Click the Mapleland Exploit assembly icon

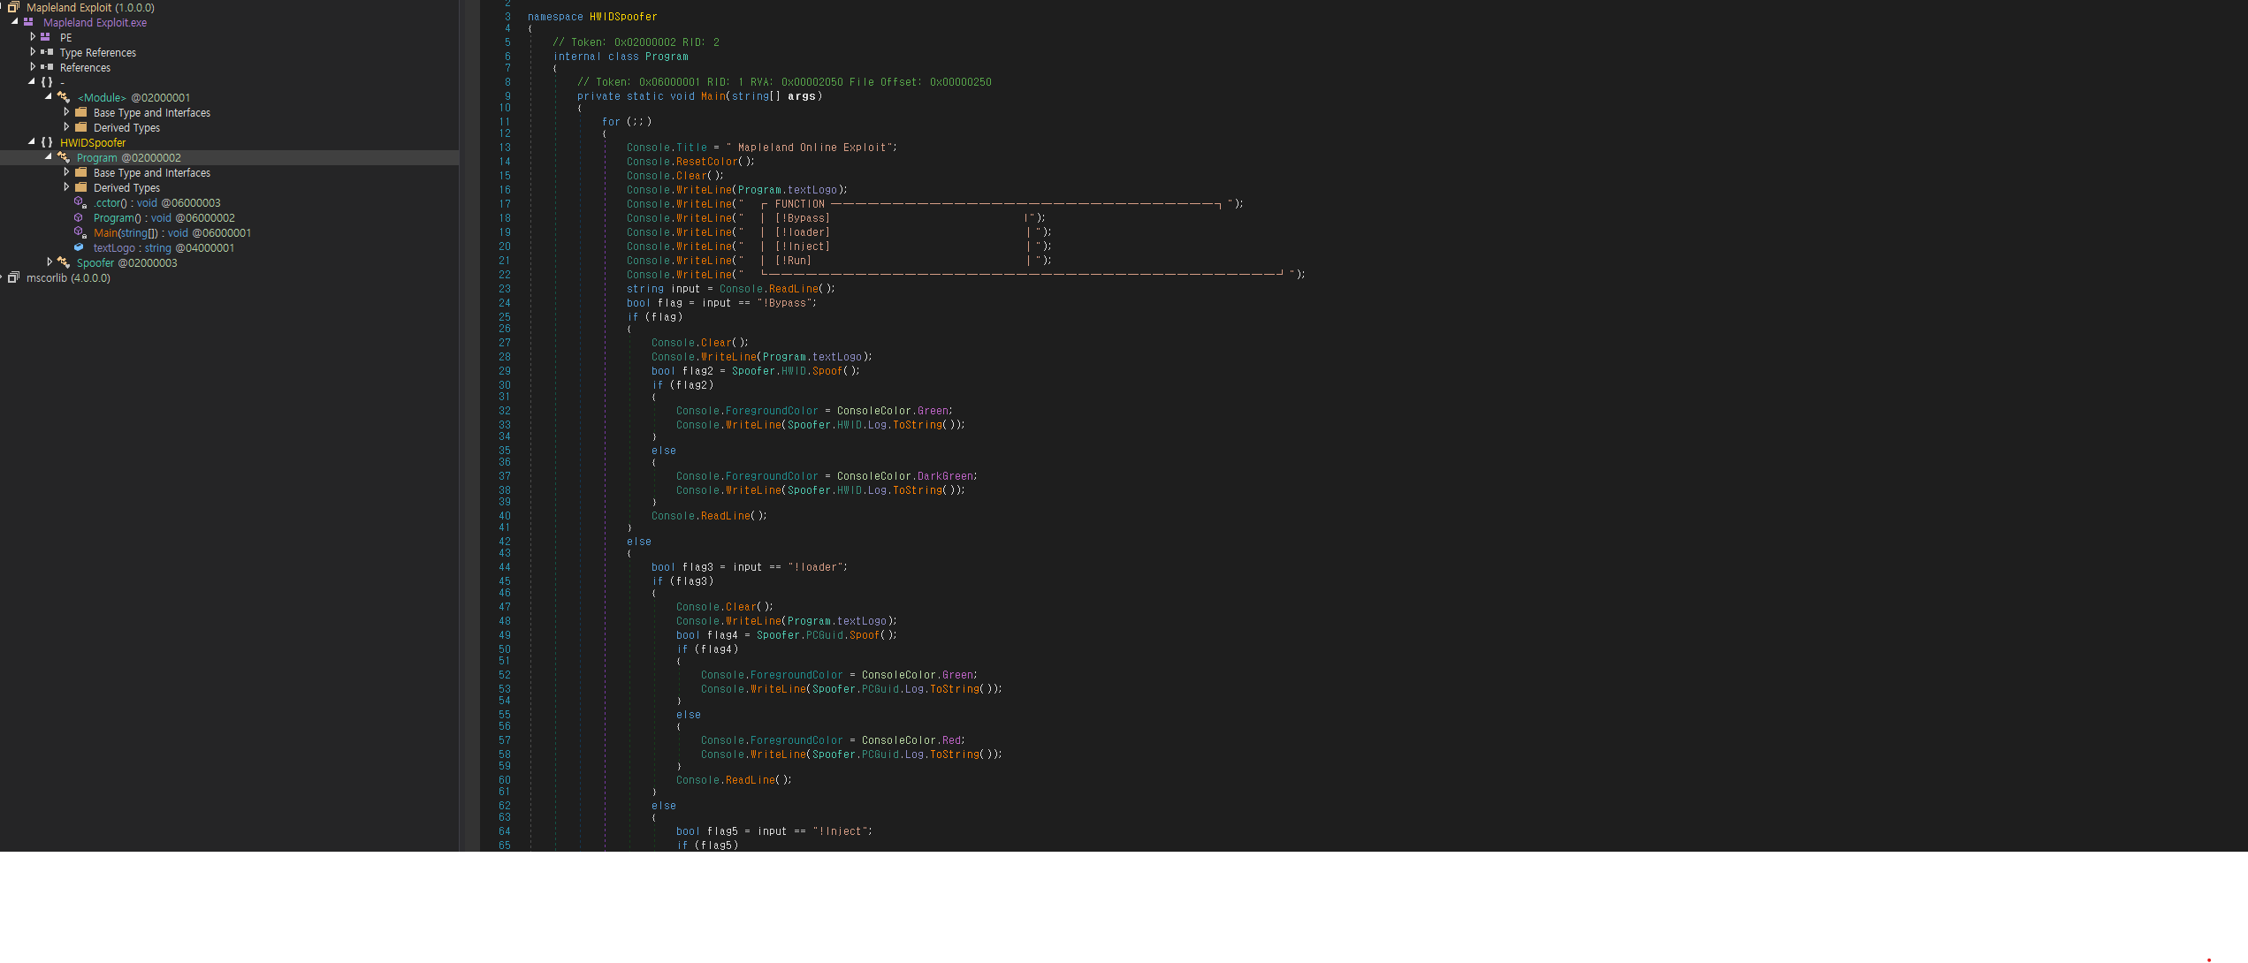tap(13, 7)
